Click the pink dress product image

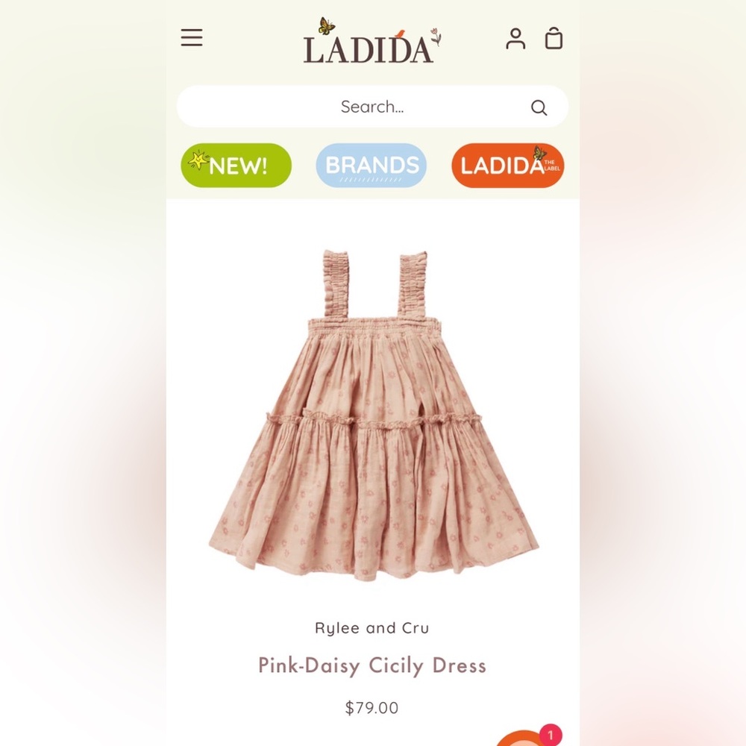[x=373, y=415]
